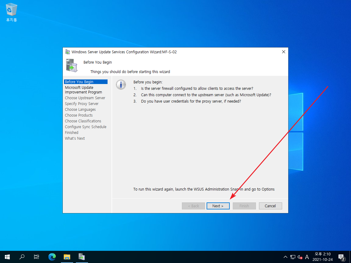Viewport: 351px width, 263px height.
Task: Select What's Next step in sidebar
Action: click(75, 139)
